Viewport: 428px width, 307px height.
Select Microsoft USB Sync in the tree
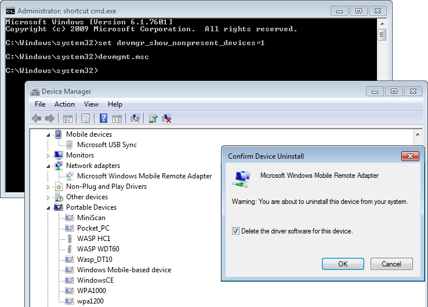(107, 145)
